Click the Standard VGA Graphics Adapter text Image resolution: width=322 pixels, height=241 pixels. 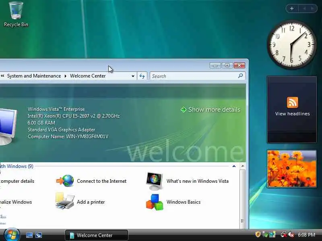click(62, 130)
